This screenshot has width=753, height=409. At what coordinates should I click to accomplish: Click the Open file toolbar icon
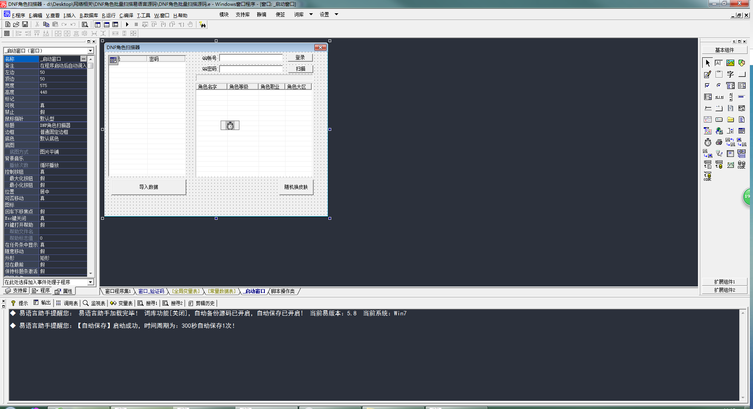pos(16,25)
